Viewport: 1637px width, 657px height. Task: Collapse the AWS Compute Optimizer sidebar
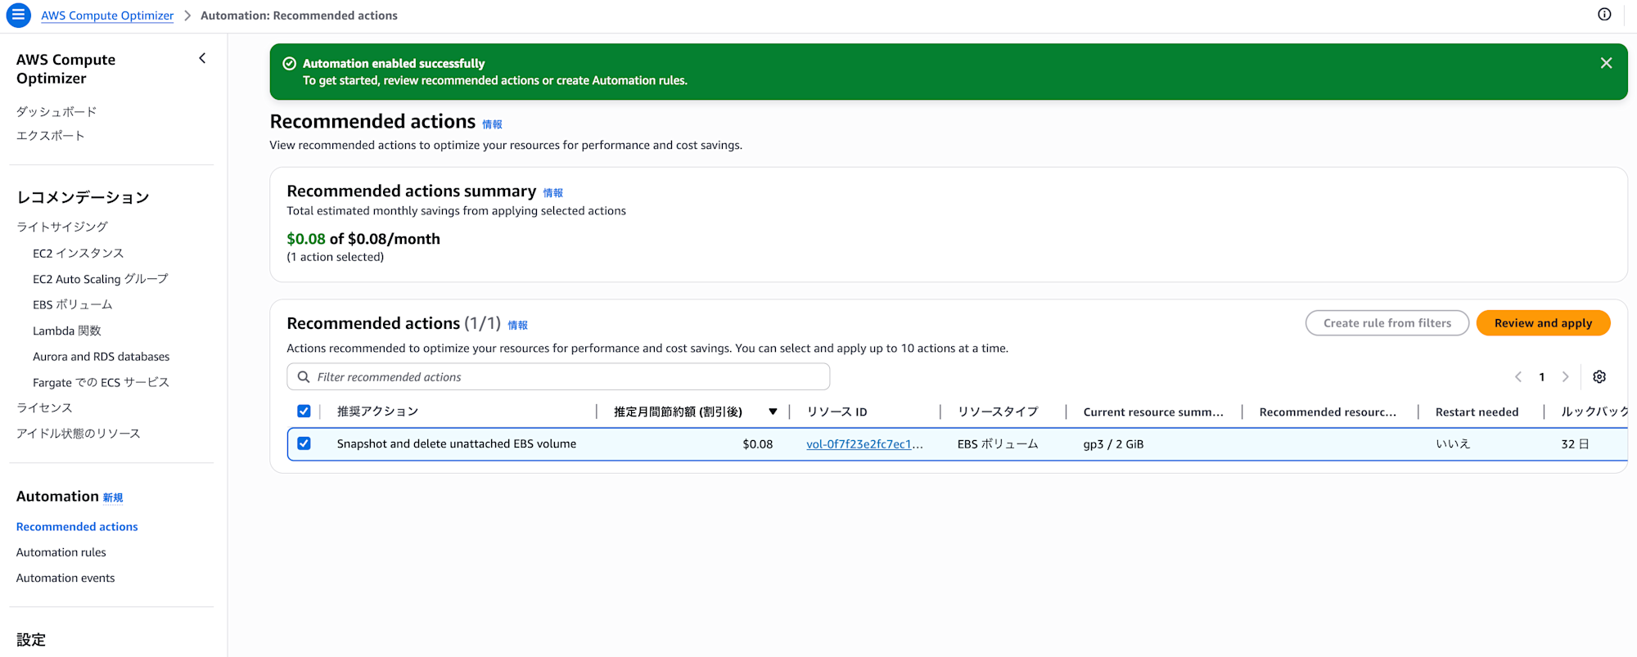coord(202,58)
